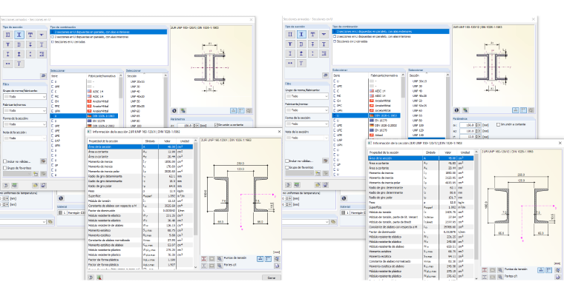Open 'Forma de la sección' dropdown in left dialog
This screenshot has height=296, width=564.
24,124
